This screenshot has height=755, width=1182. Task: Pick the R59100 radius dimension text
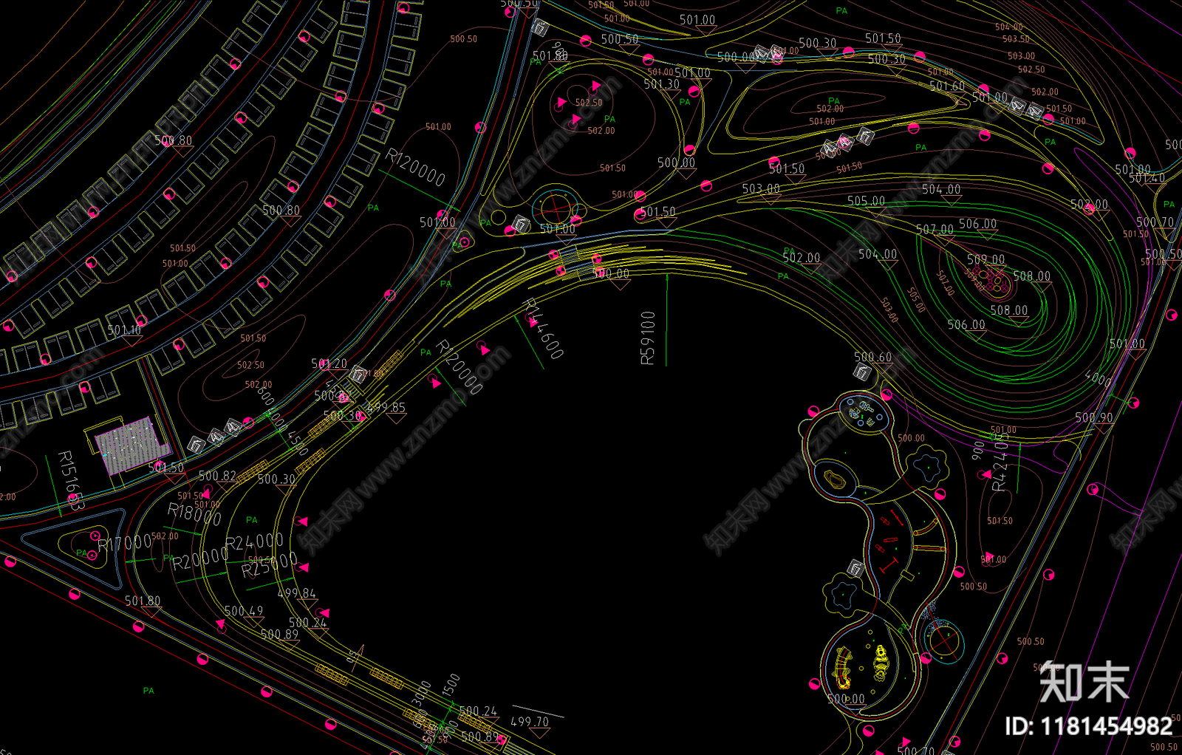[x=647, y=338]
